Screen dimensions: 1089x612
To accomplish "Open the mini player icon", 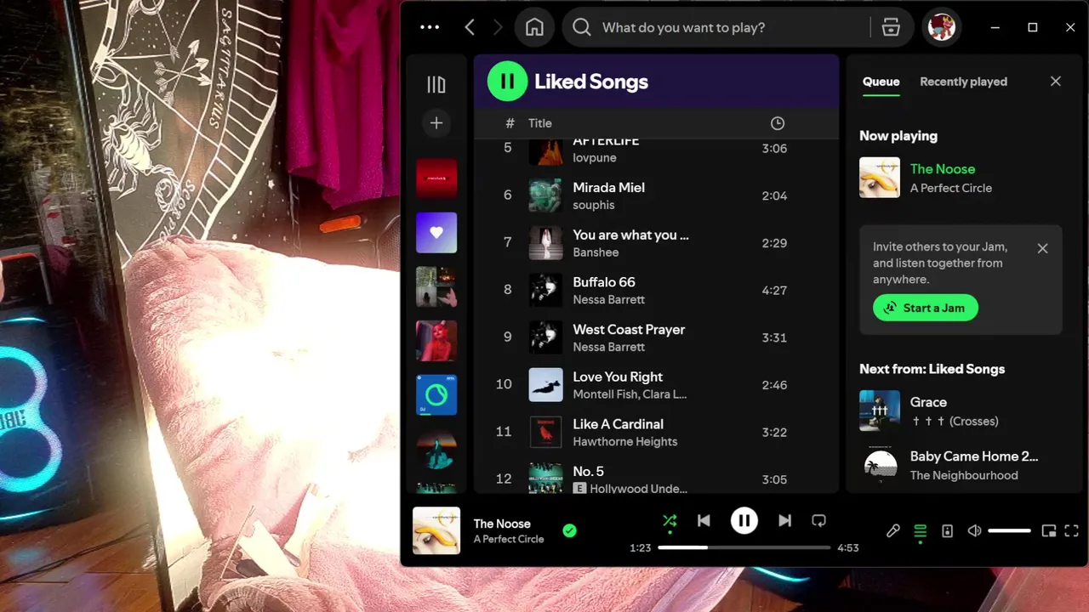I will [x=1049, y=531].
